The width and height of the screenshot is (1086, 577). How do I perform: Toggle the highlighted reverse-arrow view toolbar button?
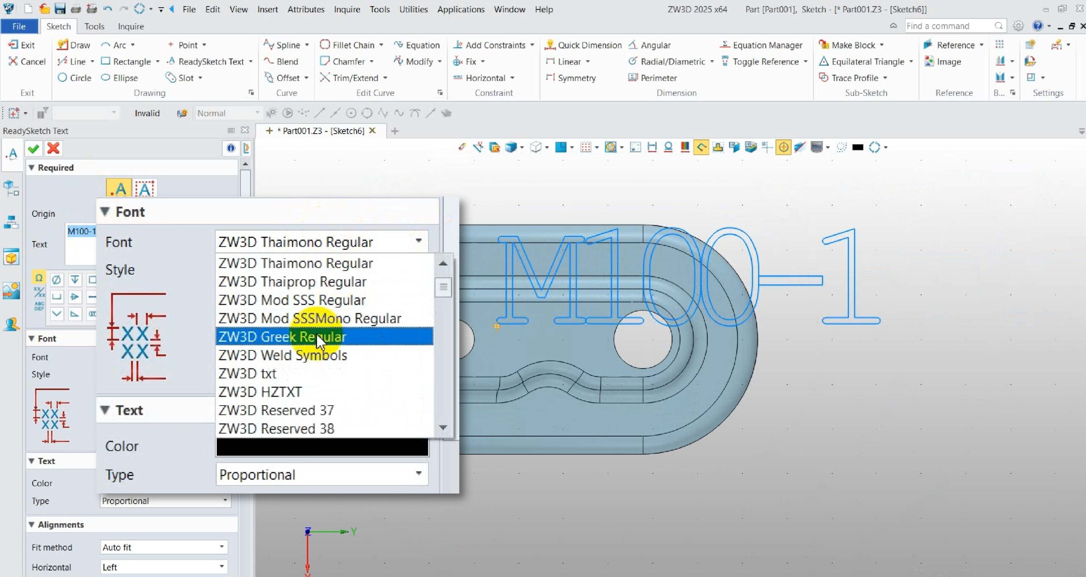pyautogui.click(x=701, y=147)
